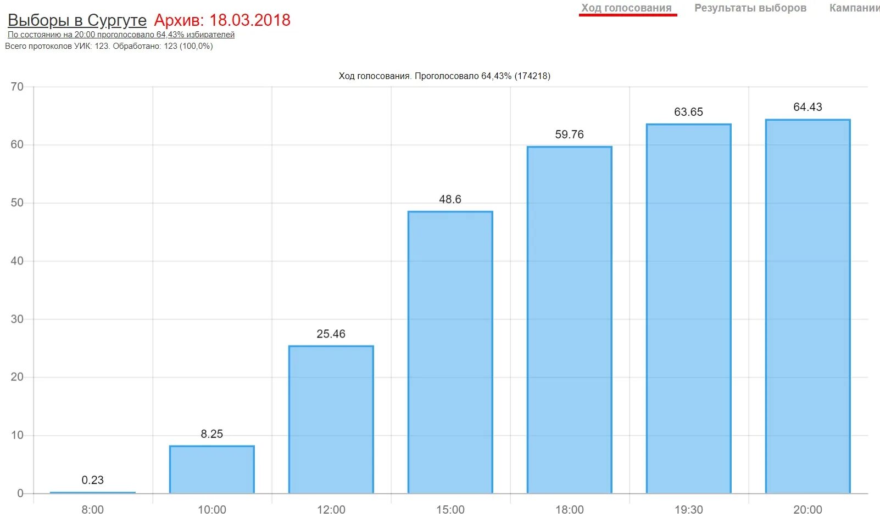Image resolution: width=880 pixels, height=529 pixels.
Task: Select the 18:00 bar showing 59.76
Action: [x=570, y=318]
